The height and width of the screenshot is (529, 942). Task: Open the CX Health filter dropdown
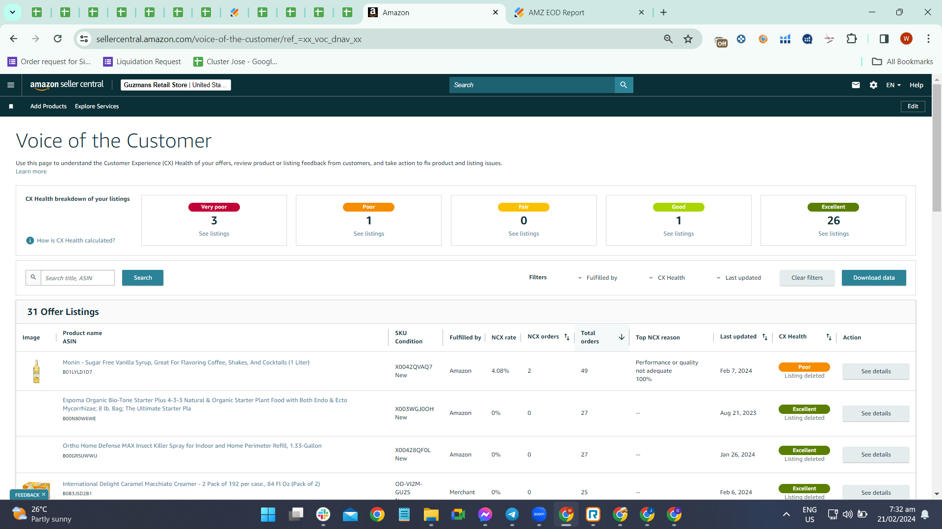[x=667, y=278]
